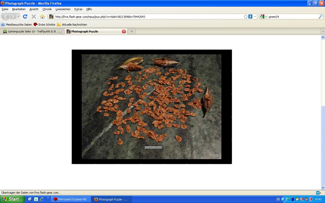Show the list of all tabs
This screenshot has height=203, width=325.
coord(323,31)
